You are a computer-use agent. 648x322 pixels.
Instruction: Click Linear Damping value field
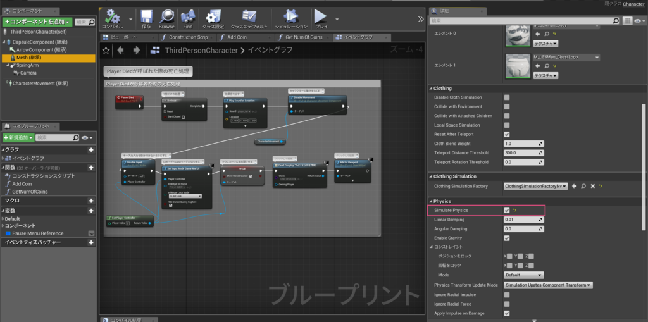tap(523, 220)
